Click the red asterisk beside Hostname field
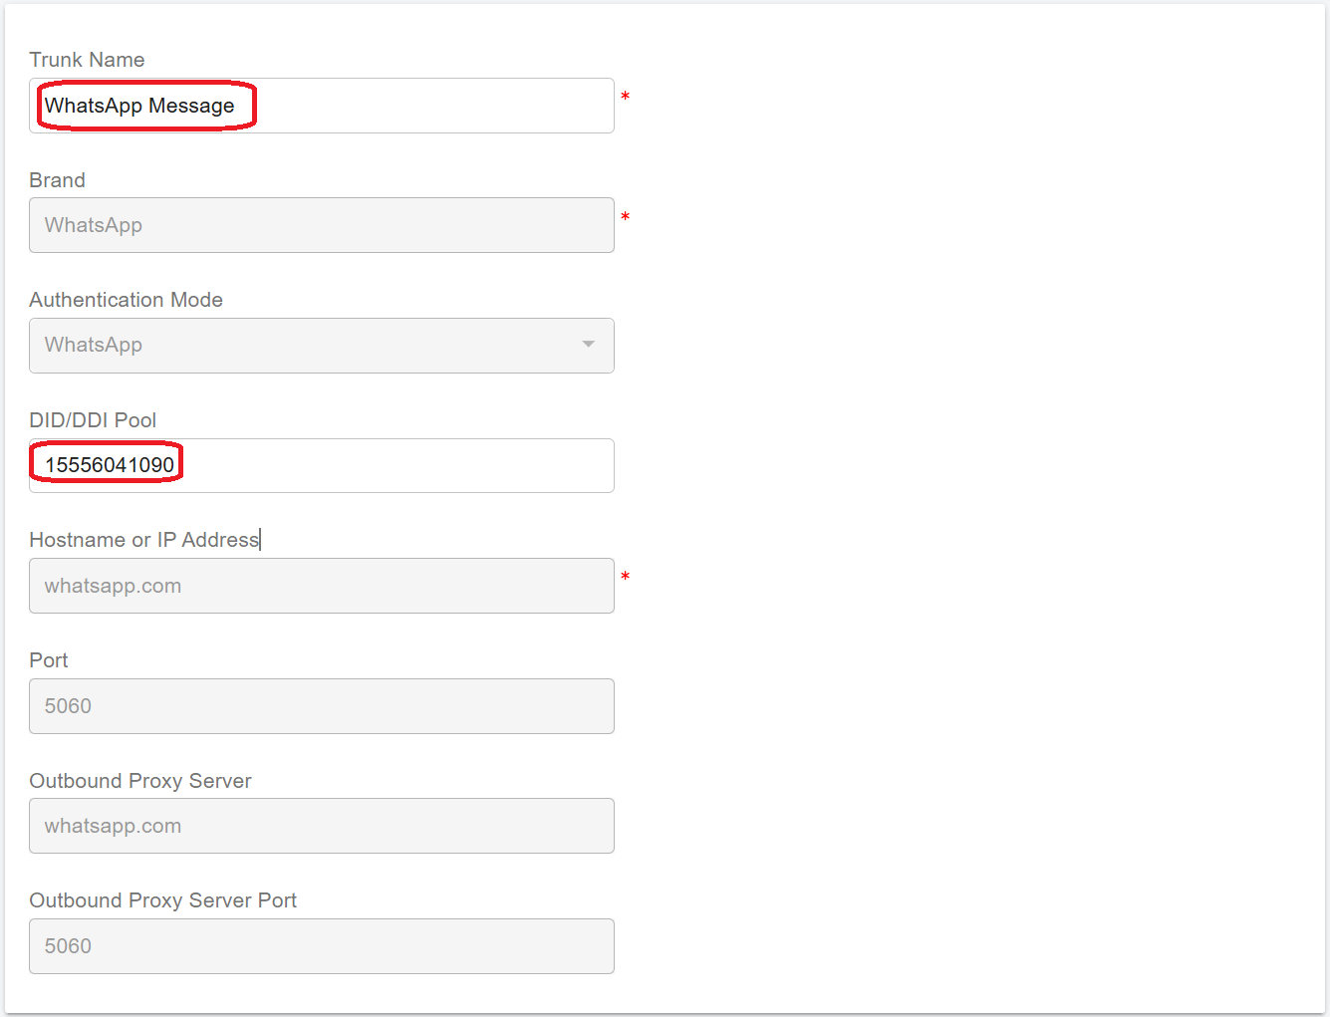The width and height of the screenshot is (1330, 1017). [625, 577]
